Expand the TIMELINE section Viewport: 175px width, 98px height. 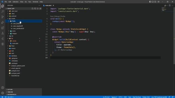pos(24,92)
